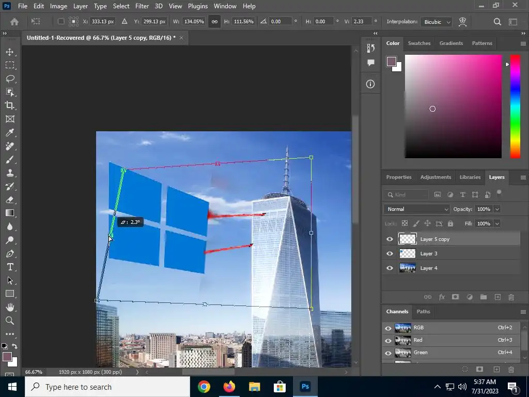
Task: Click the layer style fx button
Action: point(442,297)
